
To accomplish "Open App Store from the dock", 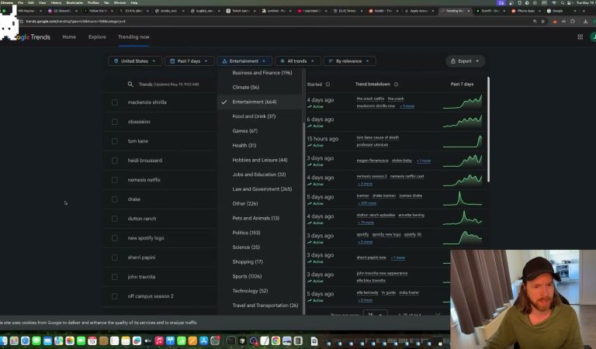I will [204, 340].
